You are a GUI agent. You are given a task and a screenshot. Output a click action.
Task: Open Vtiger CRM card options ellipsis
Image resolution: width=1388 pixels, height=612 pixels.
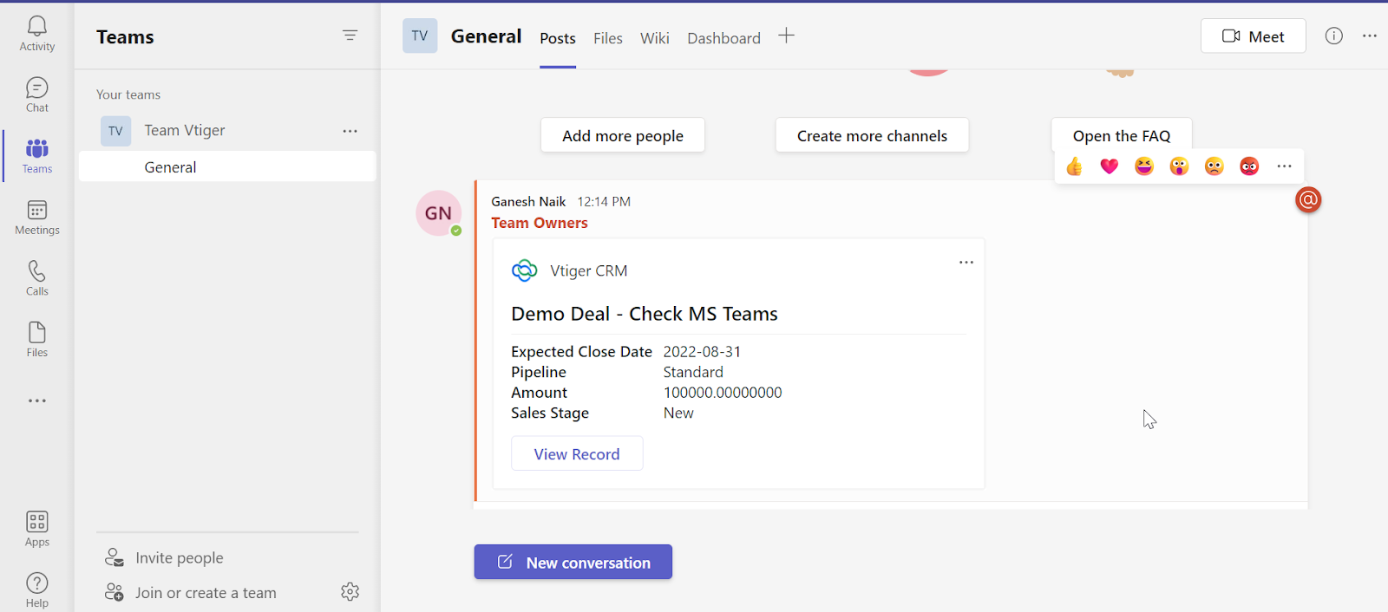966,263
